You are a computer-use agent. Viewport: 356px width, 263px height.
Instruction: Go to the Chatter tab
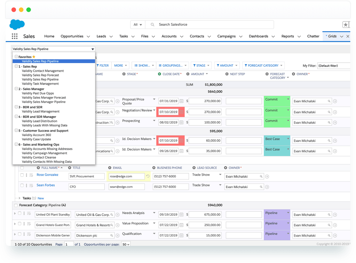tap(313, 36)
